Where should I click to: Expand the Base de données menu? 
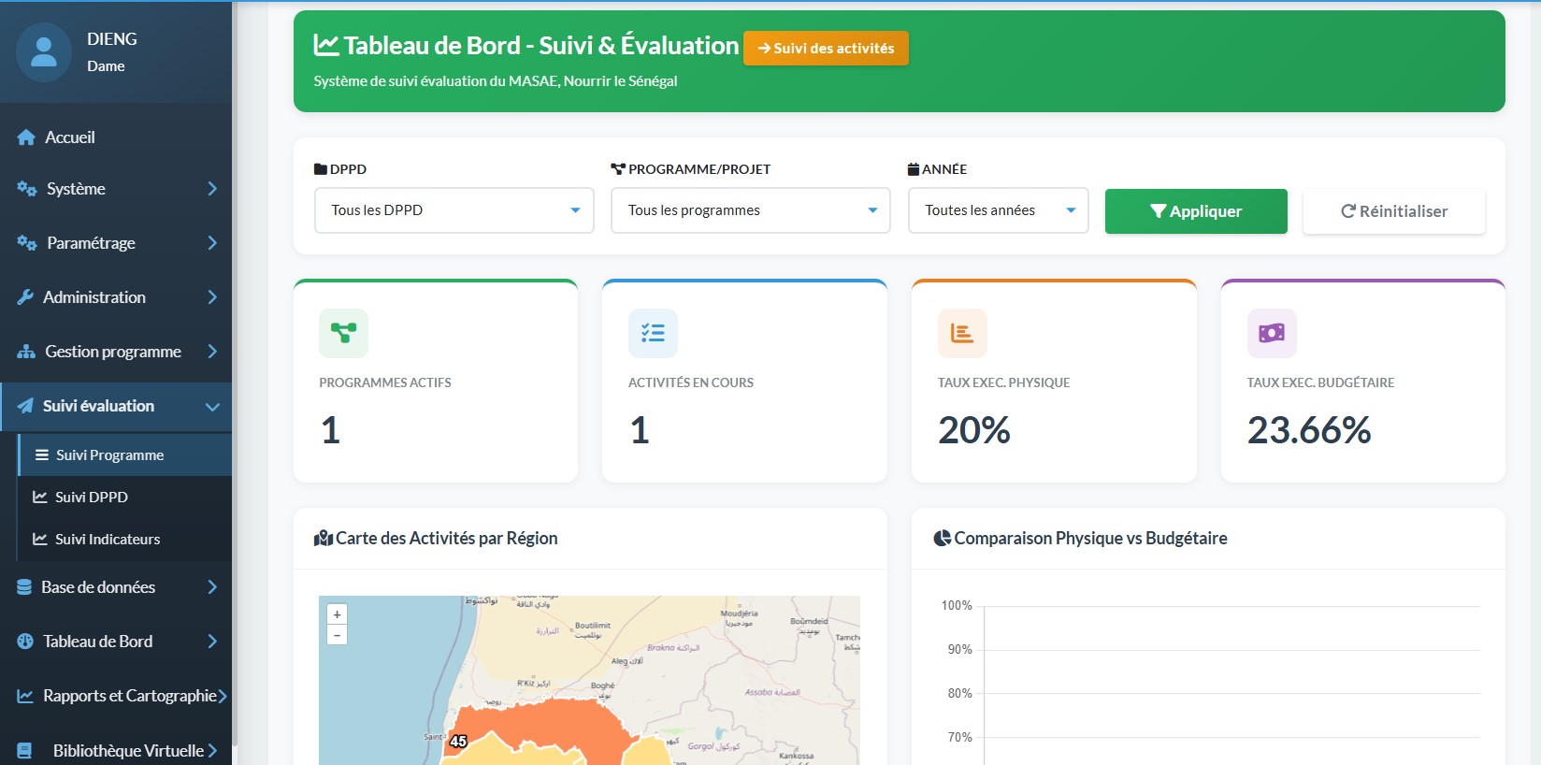click(116, 587)
